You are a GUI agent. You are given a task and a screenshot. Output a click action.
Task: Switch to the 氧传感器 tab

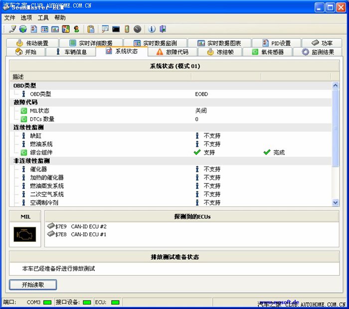click(x=268, y=52)
